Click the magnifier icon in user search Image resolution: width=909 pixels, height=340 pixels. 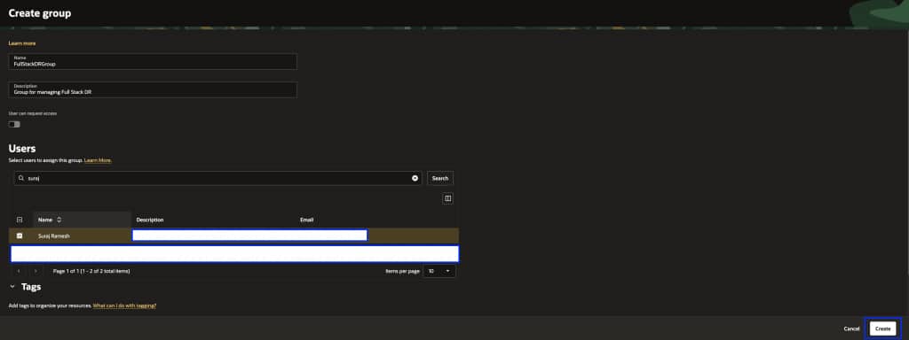(x=21, y=178)
